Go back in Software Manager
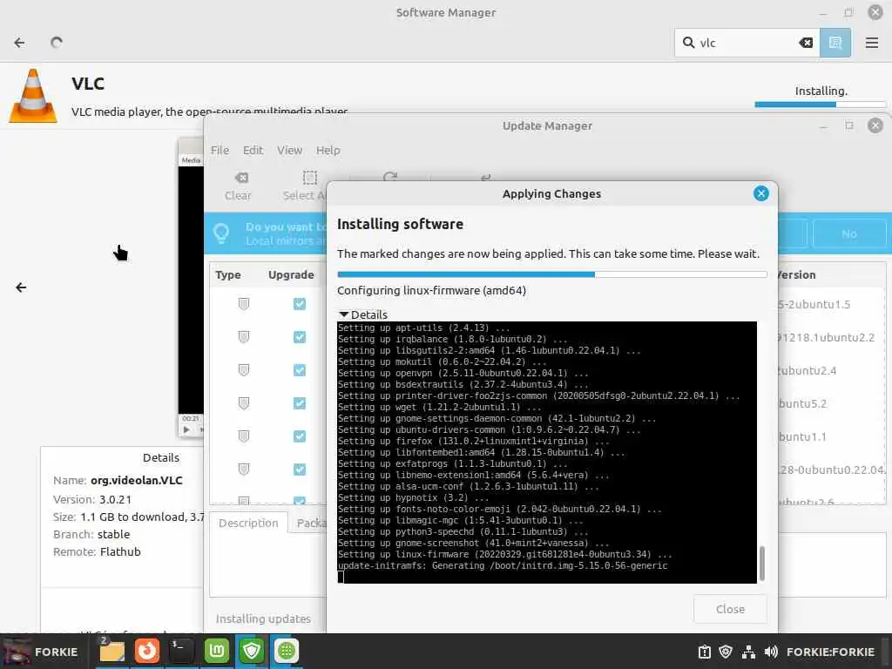Viewport: 892px width, 669px height. point(19,43)
